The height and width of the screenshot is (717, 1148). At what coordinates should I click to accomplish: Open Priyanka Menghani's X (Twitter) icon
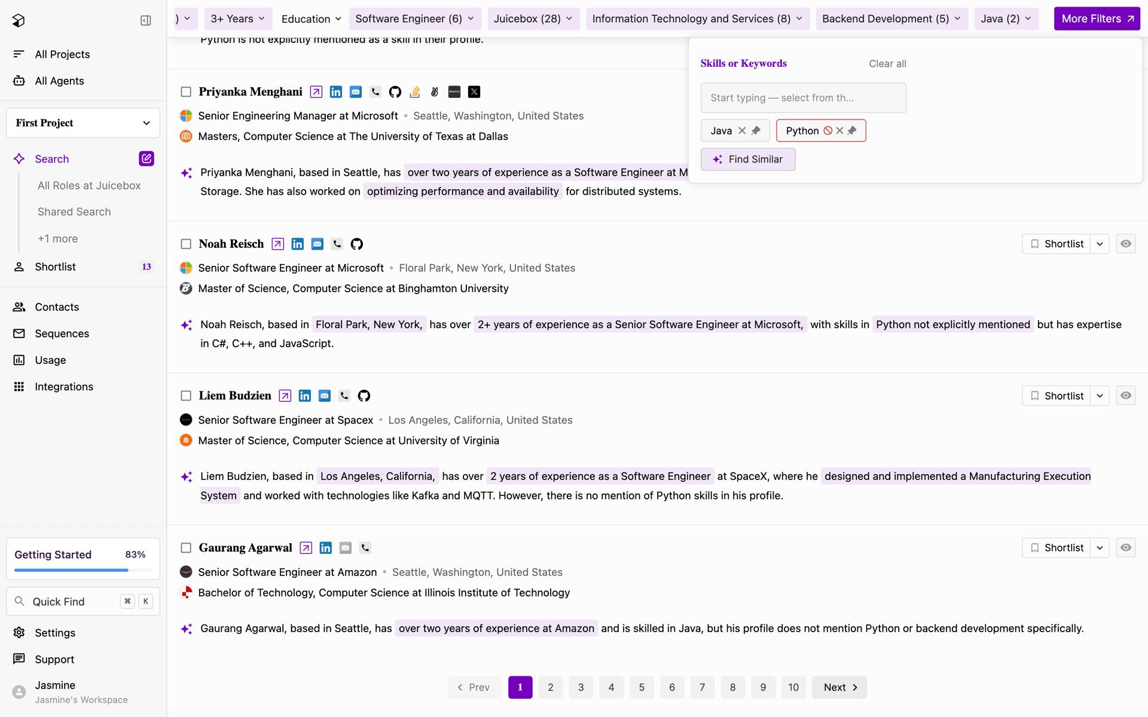tap(474, 92)
